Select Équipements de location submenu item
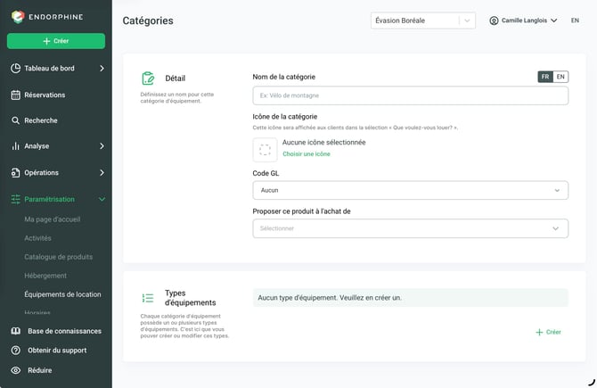 63,294
